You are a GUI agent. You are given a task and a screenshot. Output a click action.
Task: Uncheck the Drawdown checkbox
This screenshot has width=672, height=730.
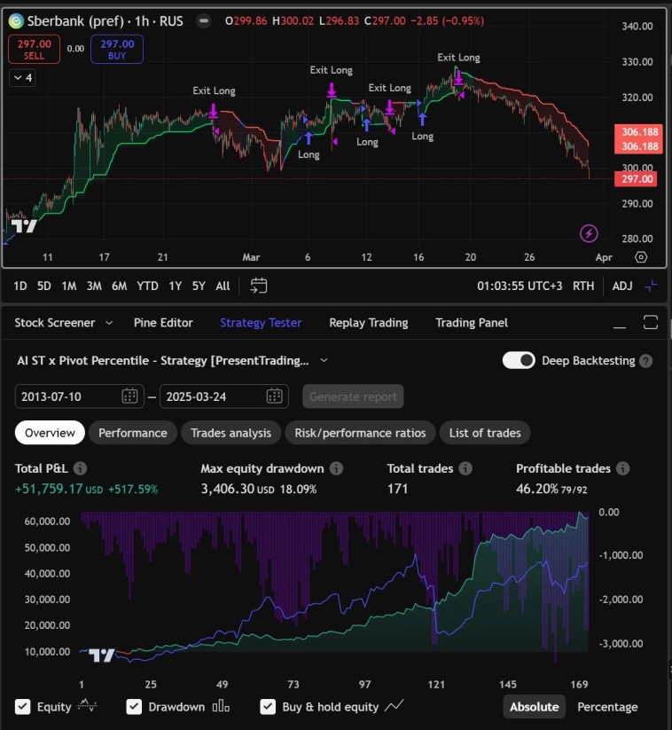point(134,707)
